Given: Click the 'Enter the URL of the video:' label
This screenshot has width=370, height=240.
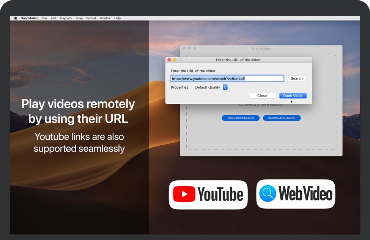Looking at the screenshot, I should (194, 71).
